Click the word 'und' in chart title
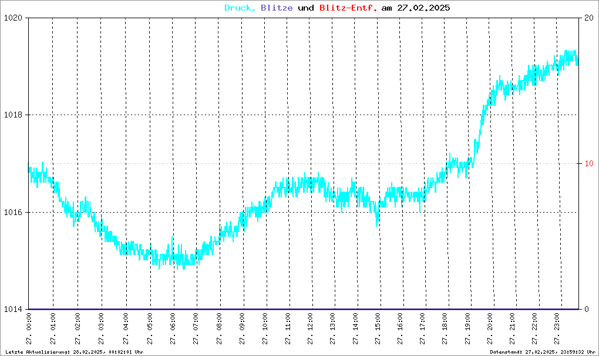The height and width of the screenshot is (356, 599). (306, 8)
